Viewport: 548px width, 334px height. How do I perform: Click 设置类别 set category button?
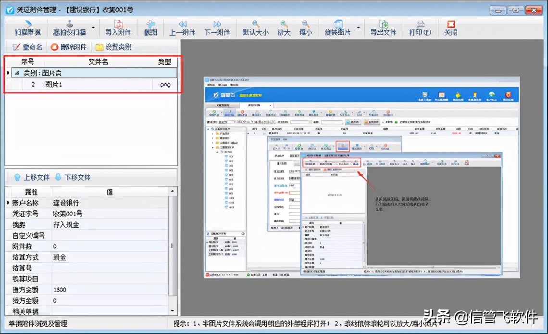click(x=113, y=47)
